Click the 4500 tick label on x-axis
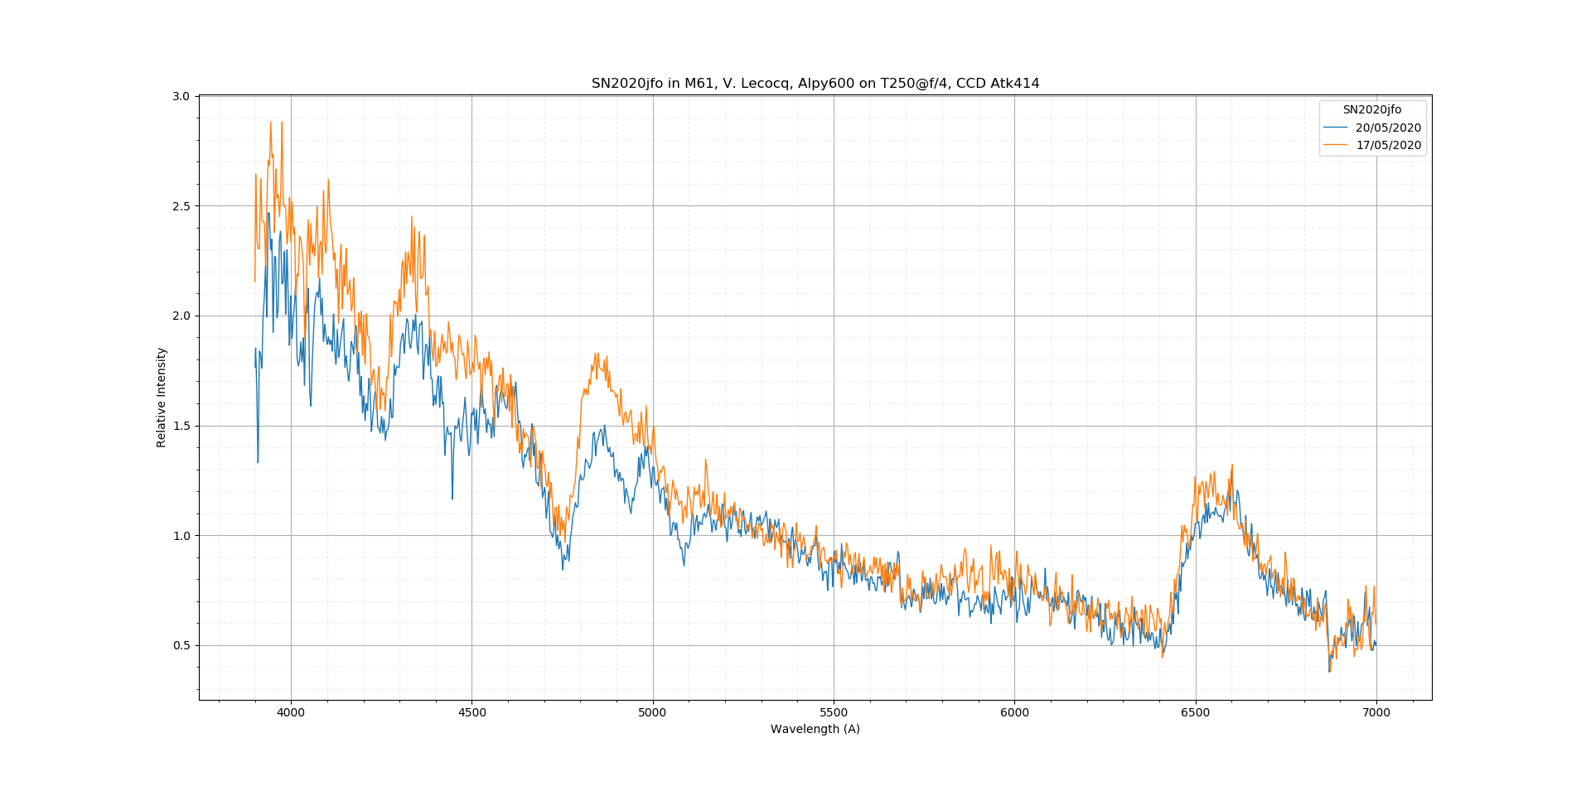This screenshot has height=786, width=1591. (471, 712)
